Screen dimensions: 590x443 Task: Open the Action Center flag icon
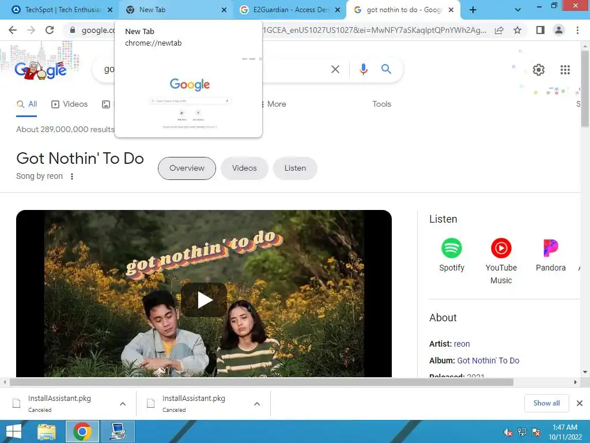coord(536,432)
